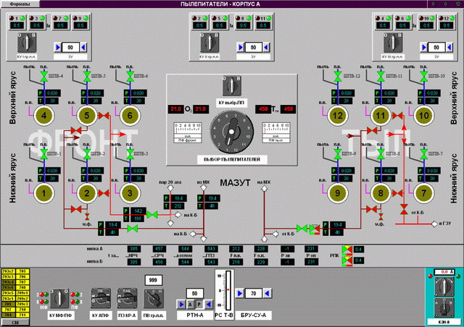
Task: Select dust feeder 3 circle
Action: tap(130, 193)
